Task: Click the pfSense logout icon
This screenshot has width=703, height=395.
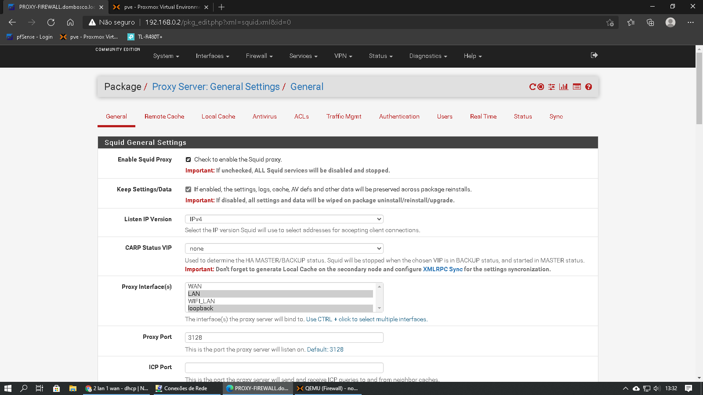Action: pyautogui.click(x=594, y=55)
